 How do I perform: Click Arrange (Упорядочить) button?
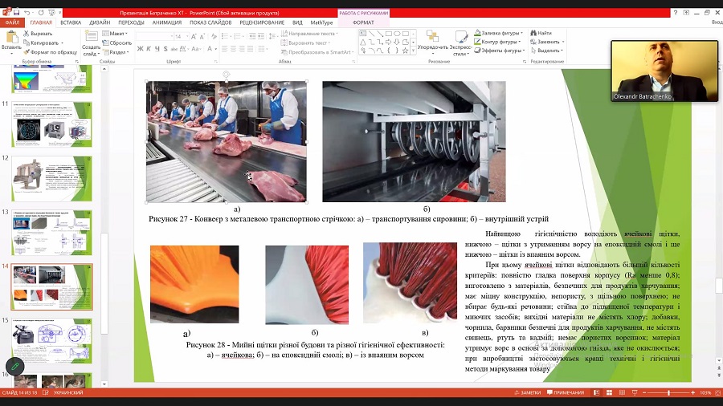[x=432, y=41]
